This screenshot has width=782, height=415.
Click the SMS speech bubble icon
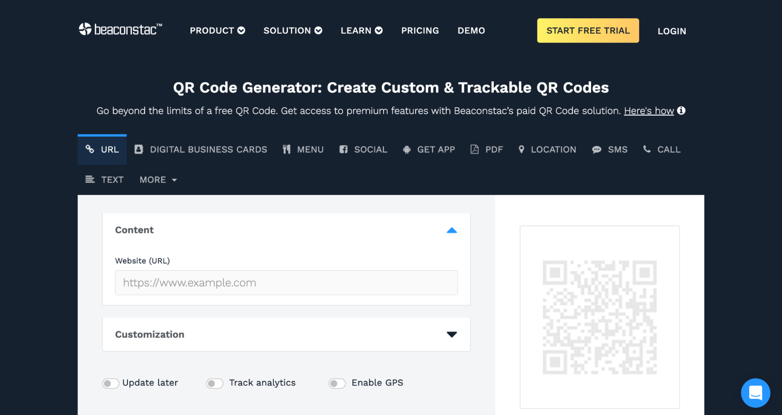point(597,150)
